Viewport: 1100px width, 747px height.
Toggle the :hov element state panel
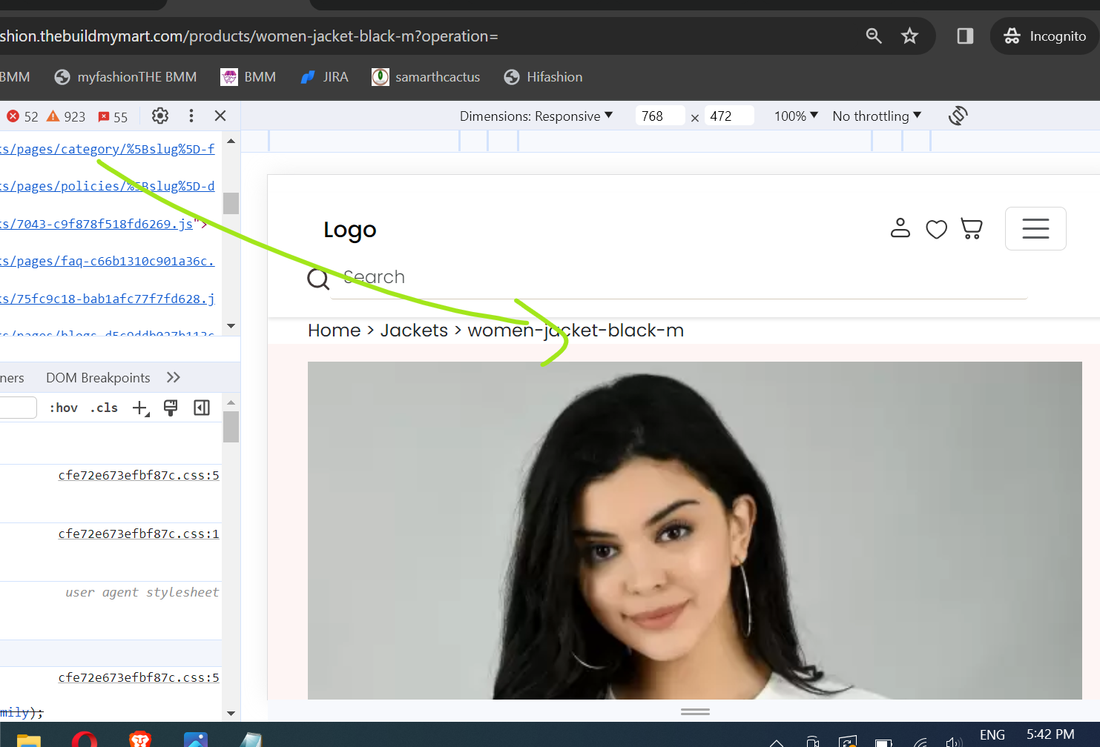point(64,408)
